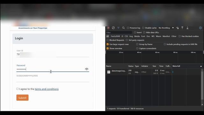Filter requests by JS
This screenshot has height=115, width=204.
coord(122,36)
